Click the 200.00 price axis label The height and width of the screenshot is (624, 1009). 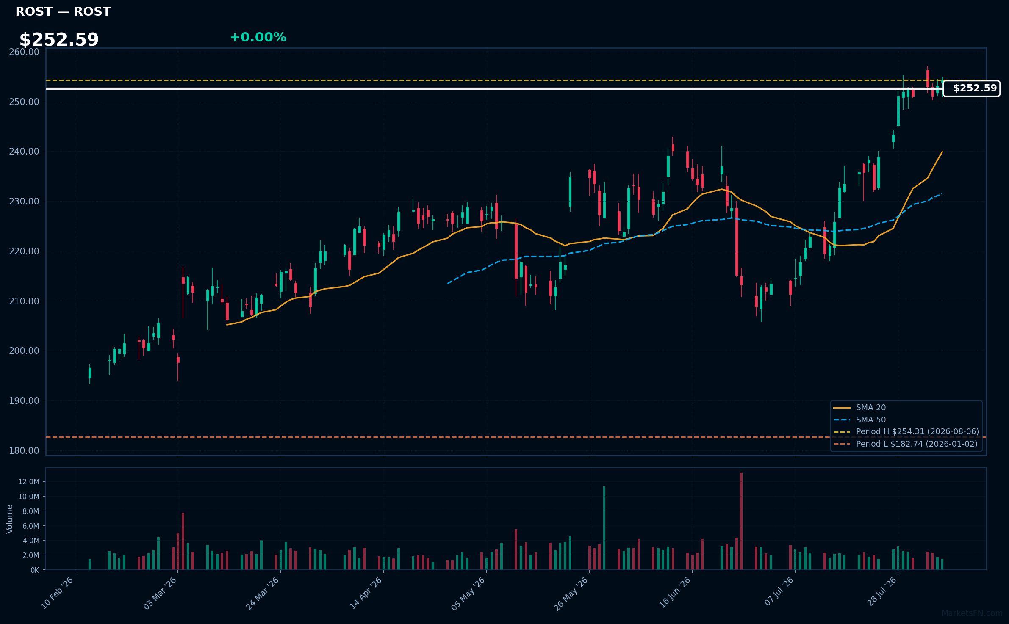(x=24, y=351)
